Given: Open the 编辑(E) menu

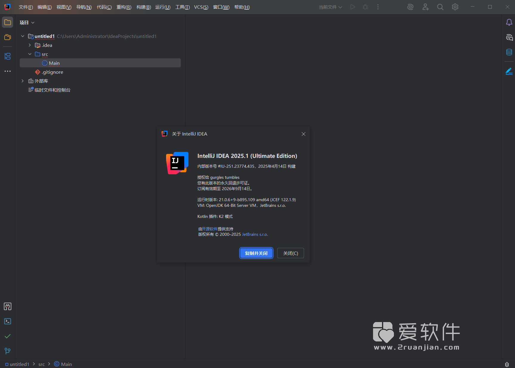Looking at the screenshot, I should tap(44, 7).
